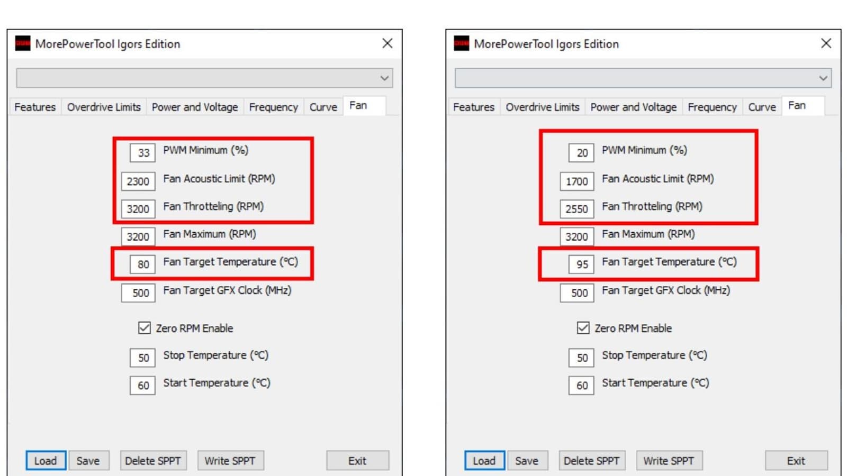Click Write SPPT button in left window
This screenshot has width=847, height=476.
point(230,461)
